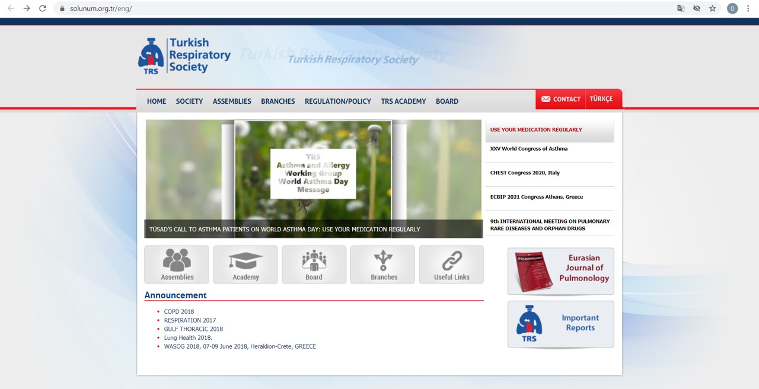
Task: Open the CHEST Congress 2020, Italy headline
Action: [x=525, y=173]
